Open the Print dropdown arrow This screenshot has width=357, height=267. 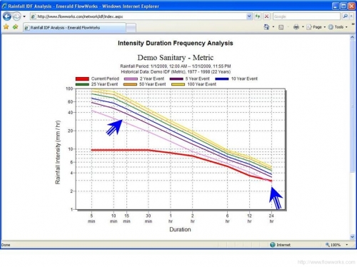click(x=303, y=27)
